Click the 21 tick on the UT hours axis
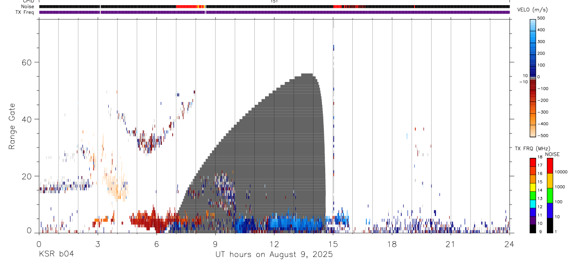Viewport: 573px width, 264px height. 450,244
